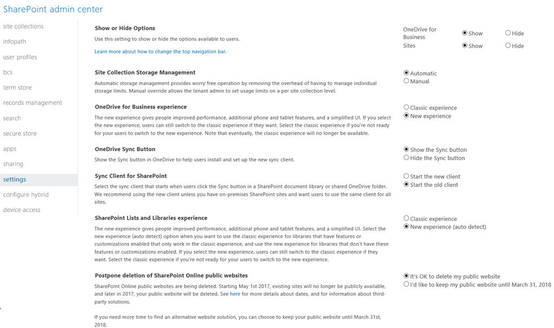The width and height of the screenshot is (554, 328).
Task: Navigate to term store
Action: tap(17, 88)
